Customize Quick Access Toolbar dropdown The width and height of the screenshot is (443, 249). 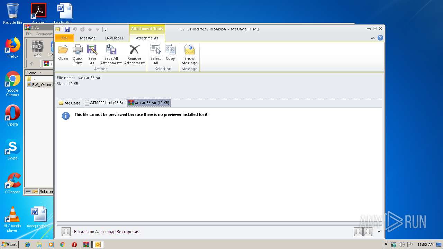(x=105, y=30)
